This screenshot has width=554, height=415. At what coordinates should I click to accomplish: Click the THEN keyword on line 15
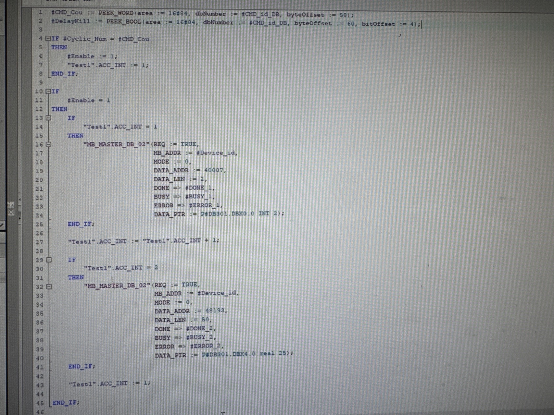[75, 136]
